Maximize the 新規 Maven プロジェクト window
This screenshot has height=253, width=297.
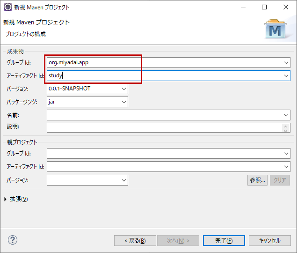(264, 7)
